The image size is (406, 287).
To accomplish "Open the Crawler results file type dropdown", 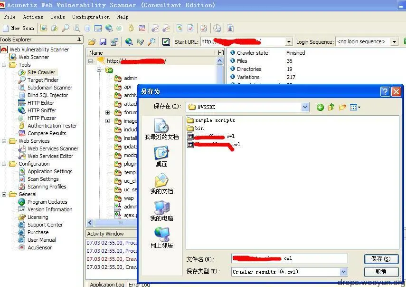I will [x=343, y=271].
